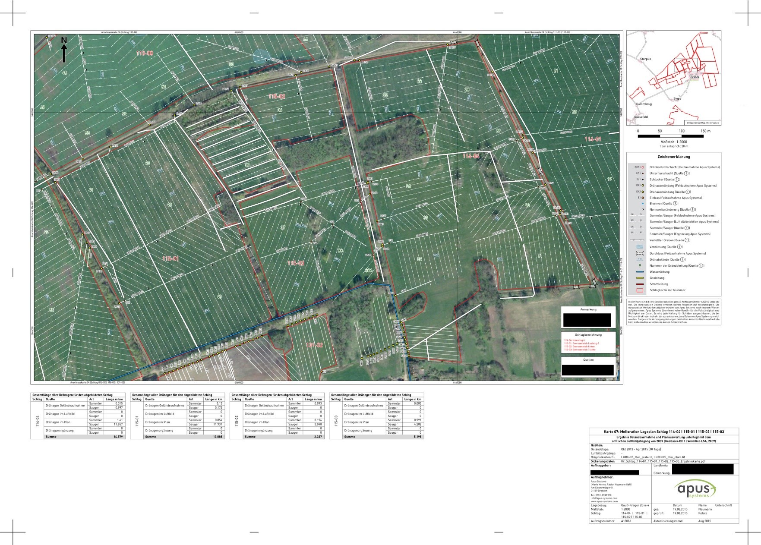The width and height of the screenshot is (761, 545).
Task: Click the blacked-out Landkreis field
Action: point(703,469)
